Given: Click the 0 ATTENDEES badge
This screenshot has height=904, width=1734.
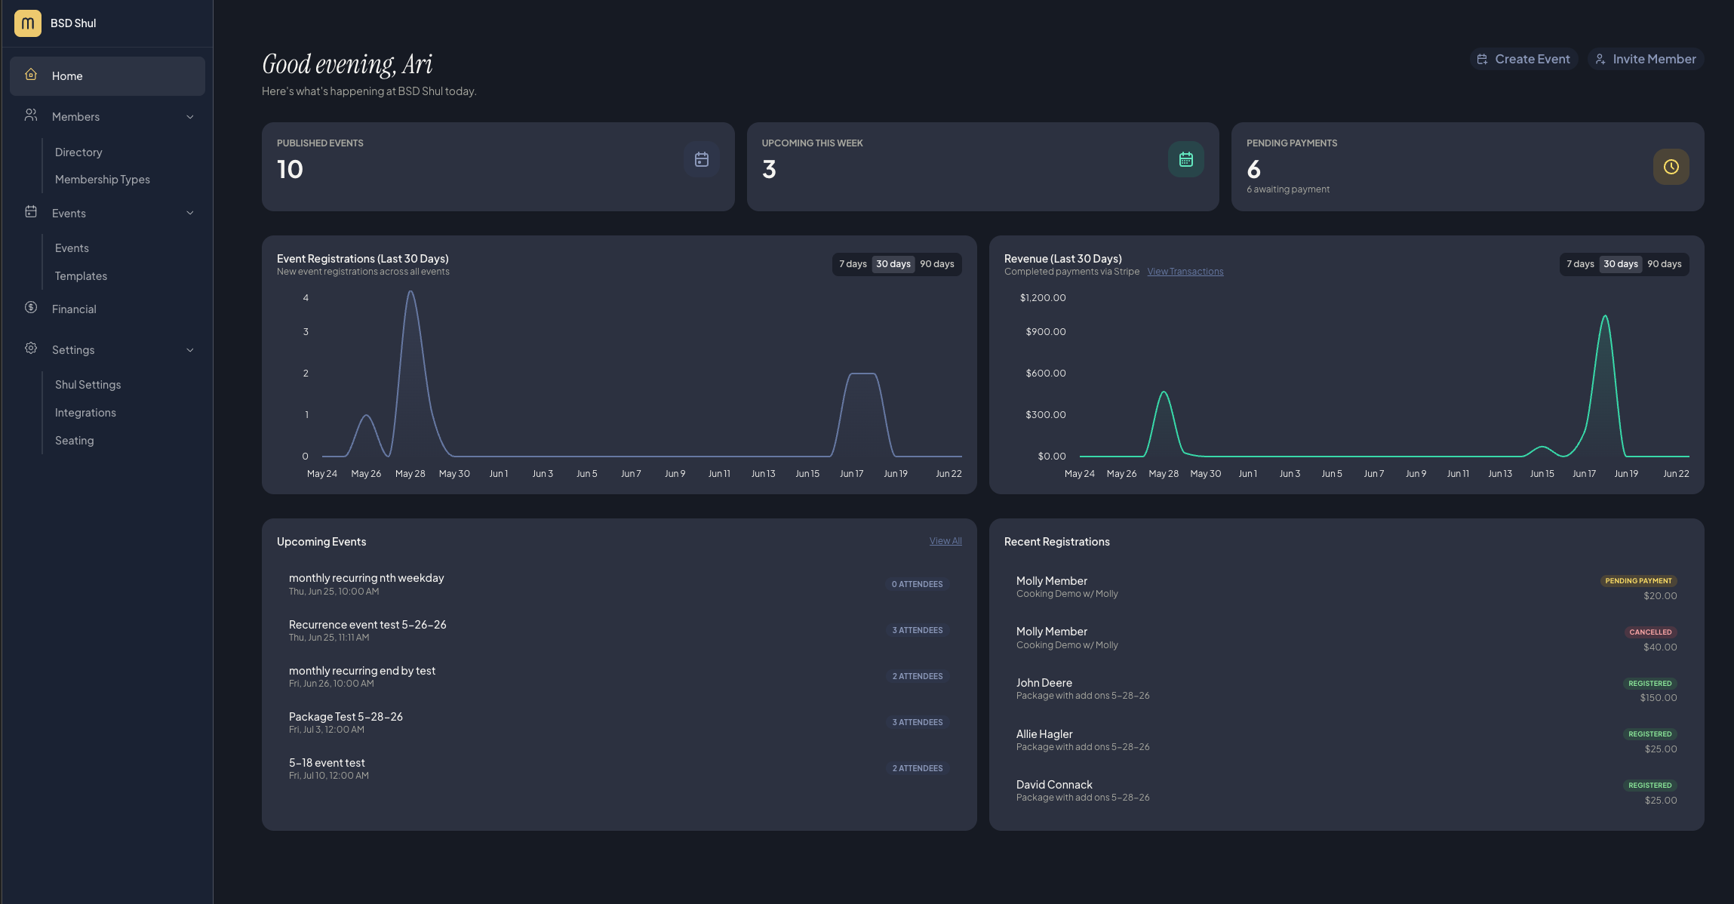Looking at the screenshot, I should point(917,584).
